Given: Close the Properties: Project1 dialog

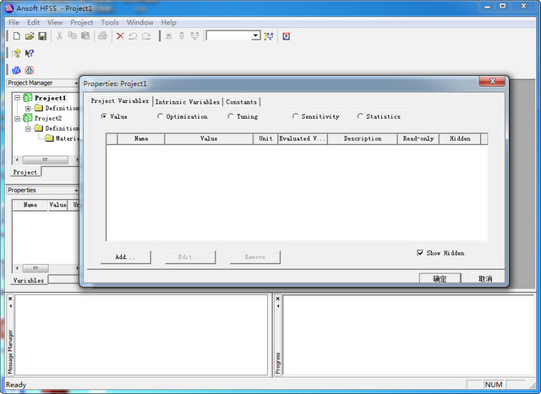Looking at the screenshot, I should click(492, 81).
